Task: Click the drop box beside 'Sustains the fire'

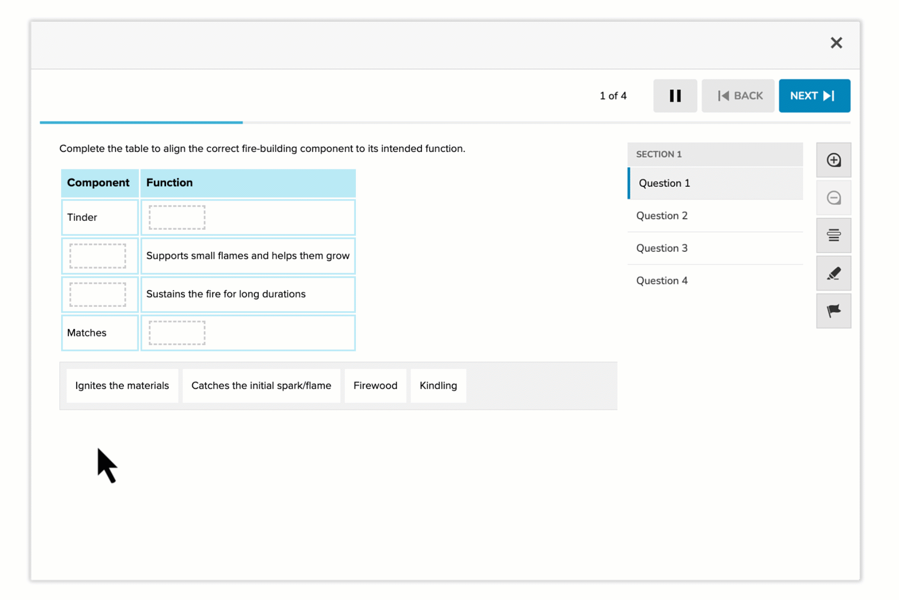Action: [98, 294]
